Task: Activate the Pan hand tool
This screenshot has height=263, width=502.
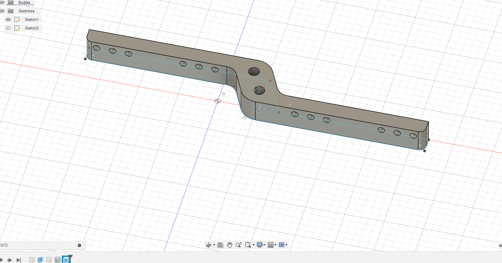Action: coord(230,245)
